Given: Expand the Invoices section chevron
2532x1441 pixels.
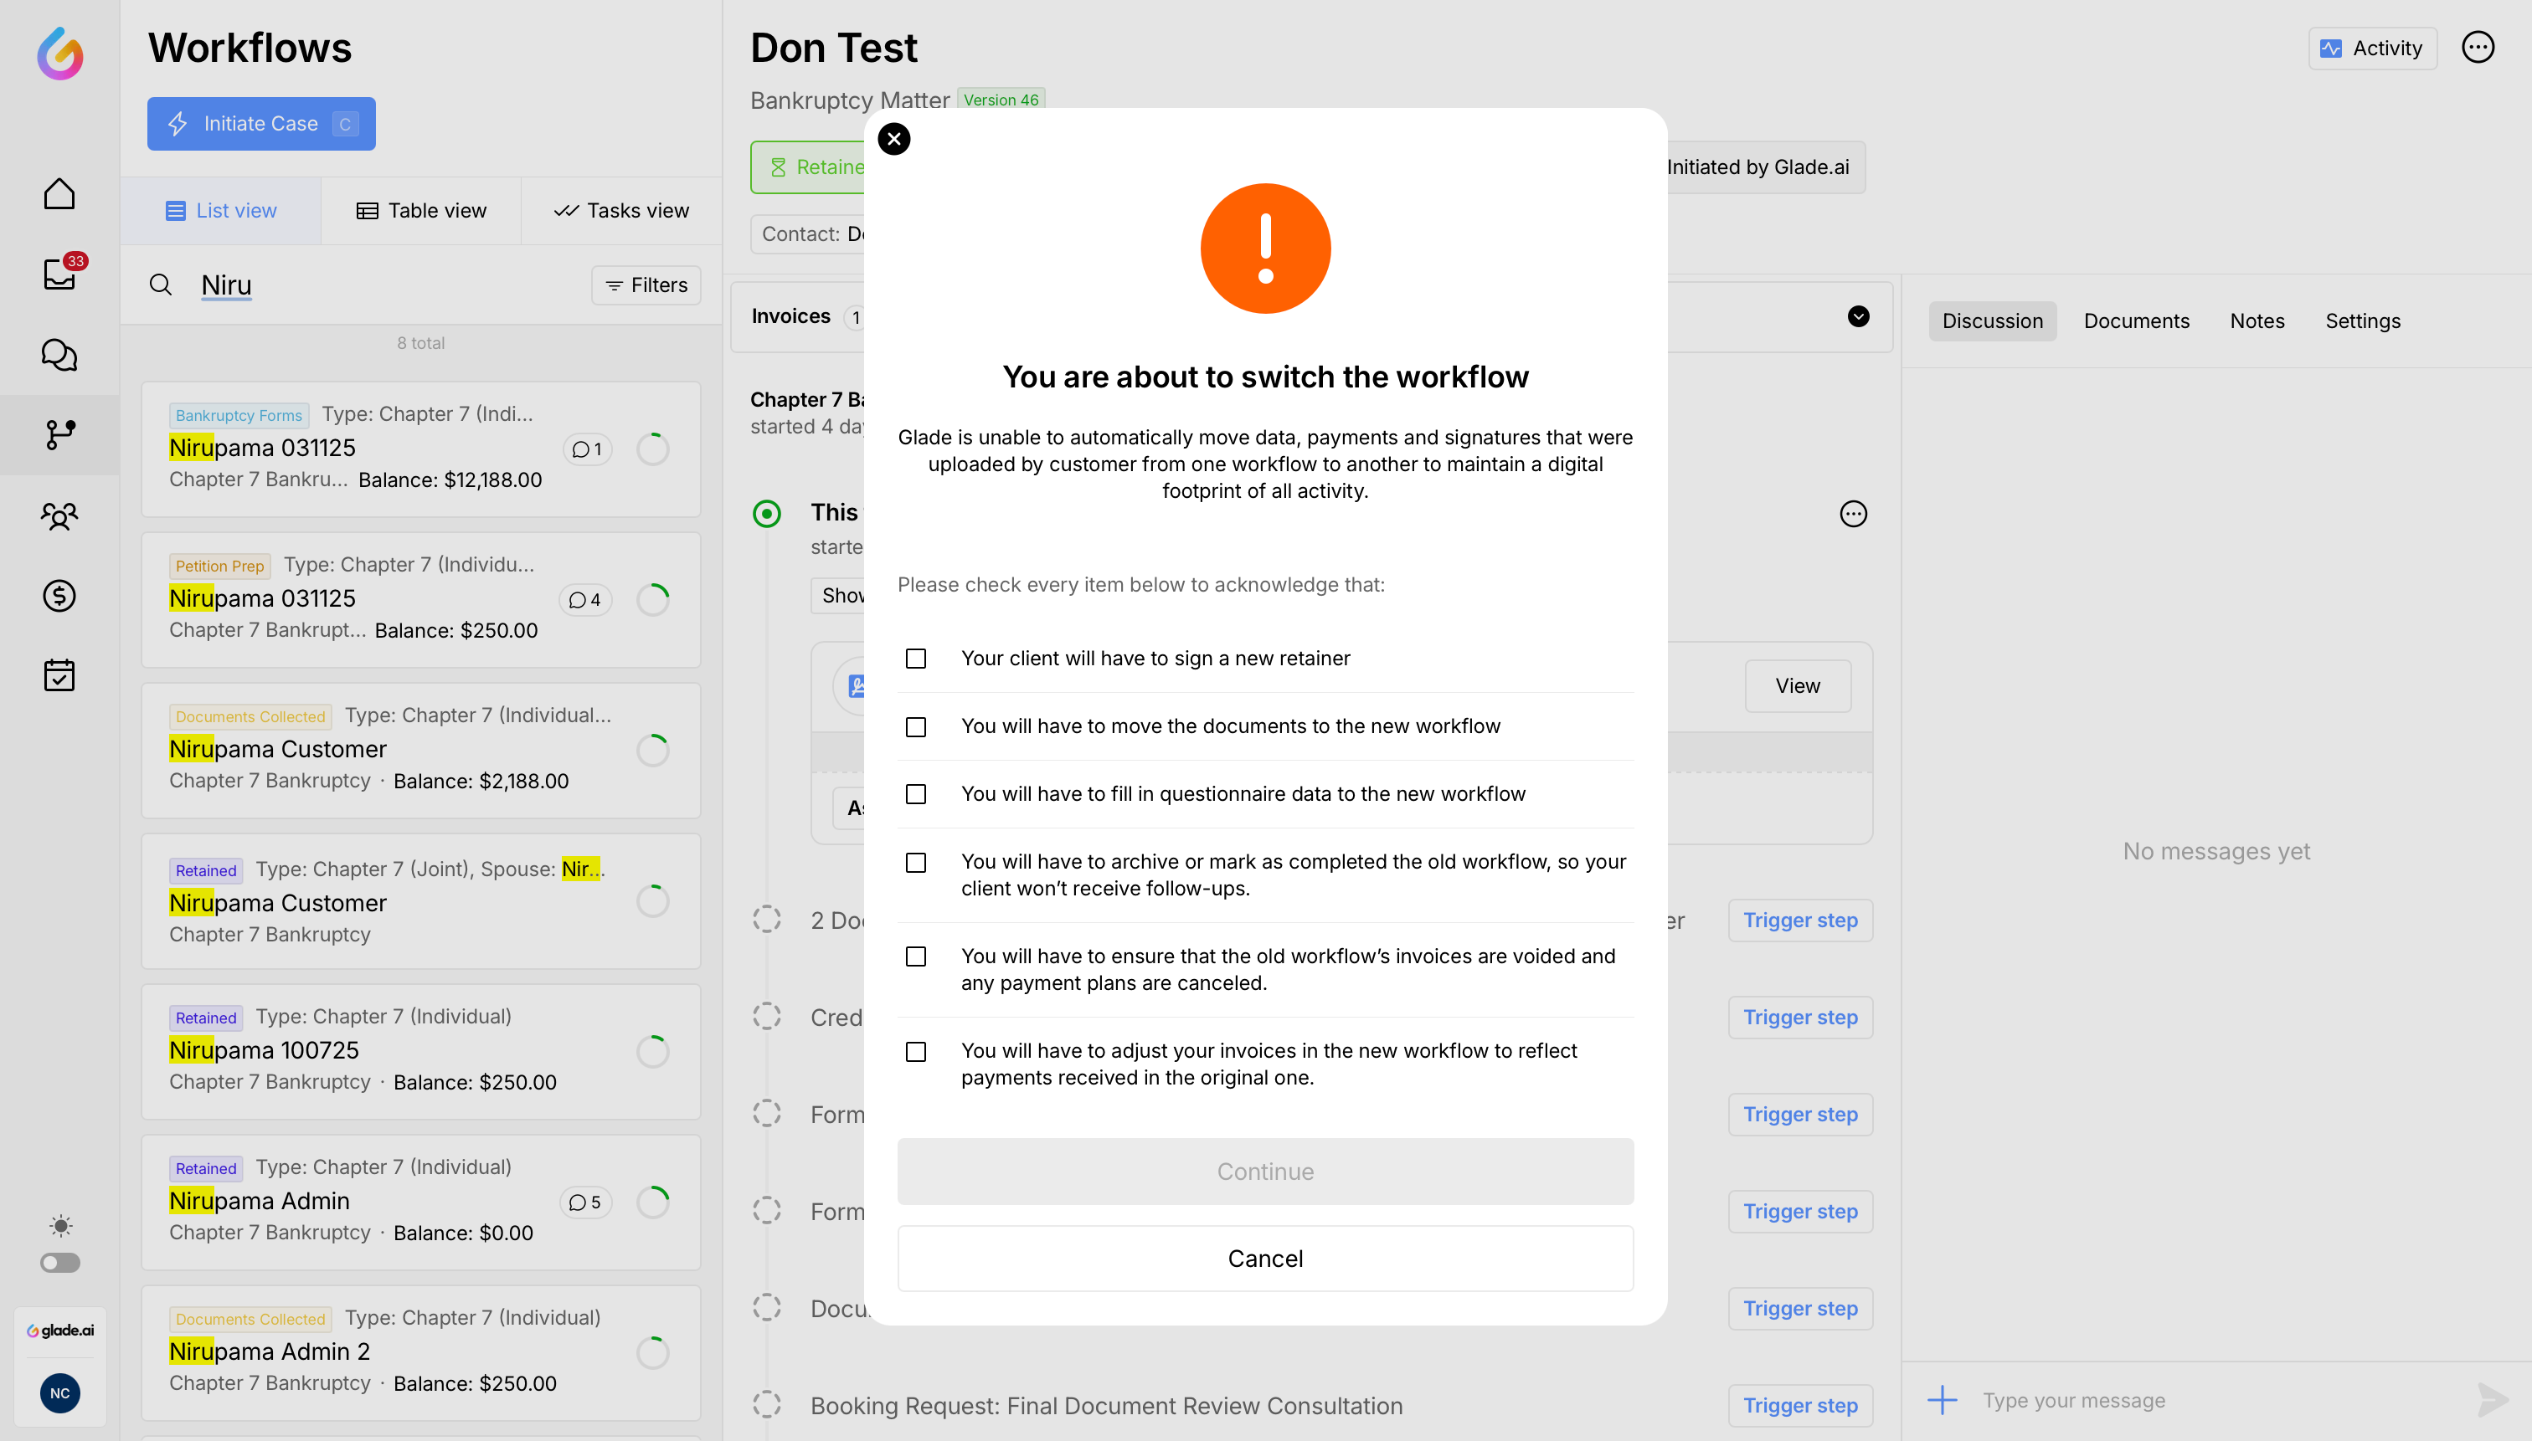Looking at the screenshot, I should (x=1858, y=316).
